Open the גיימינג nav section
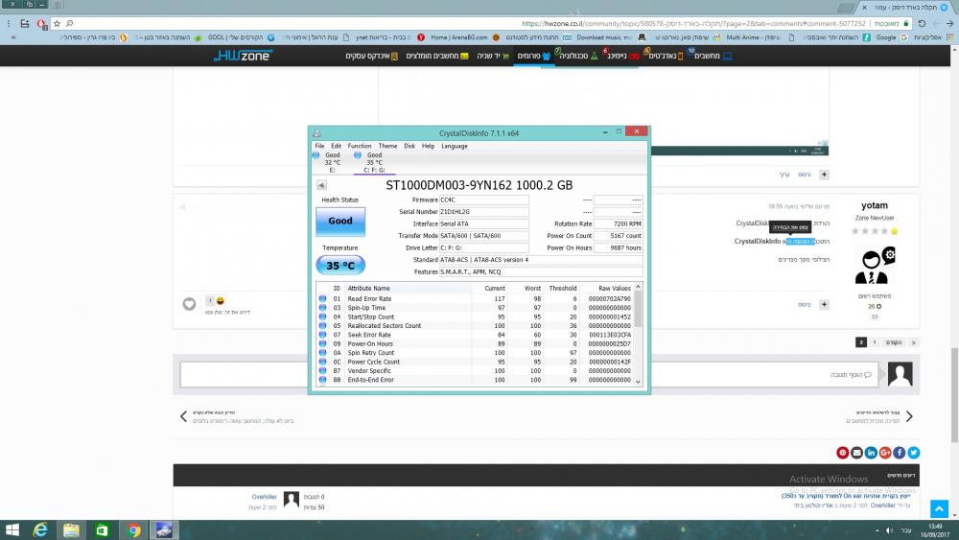 [x=620, y=56]
